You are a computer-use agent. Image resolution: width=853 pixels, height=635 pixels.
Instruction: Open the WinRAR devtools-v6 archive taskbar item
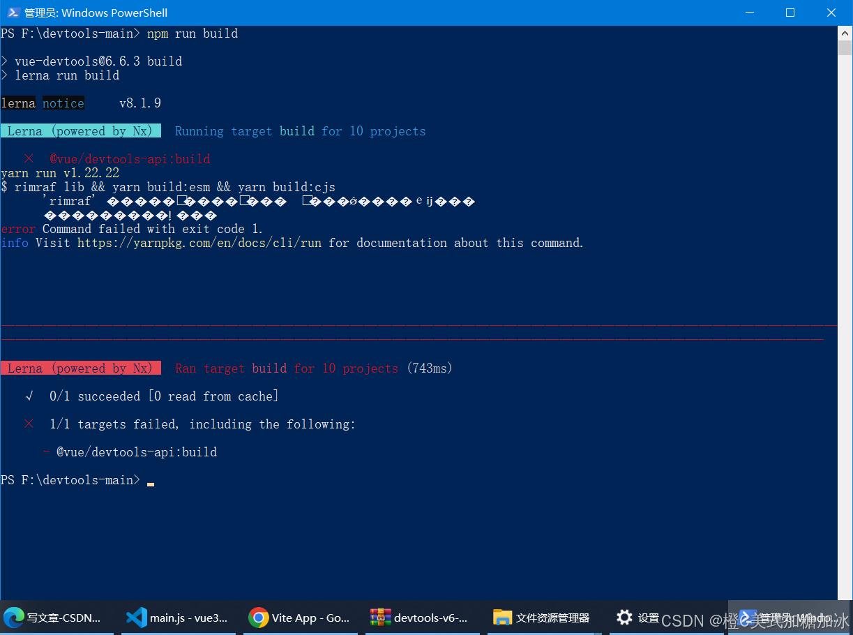click(x=421, y=618)
